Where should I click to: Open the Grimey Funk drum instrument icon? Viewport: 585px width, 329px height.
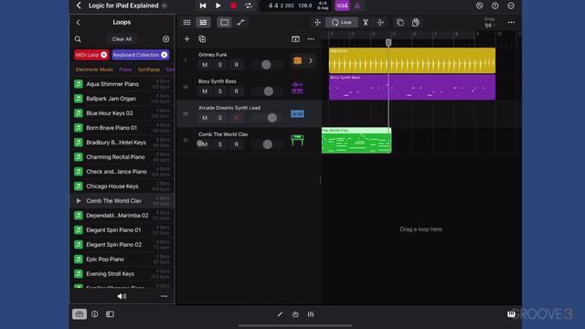[x=297, y=61]
